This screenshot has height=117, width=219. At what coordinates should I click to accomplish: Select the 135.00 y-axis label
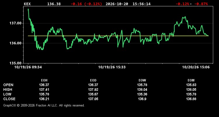click(x=16, y=63)
